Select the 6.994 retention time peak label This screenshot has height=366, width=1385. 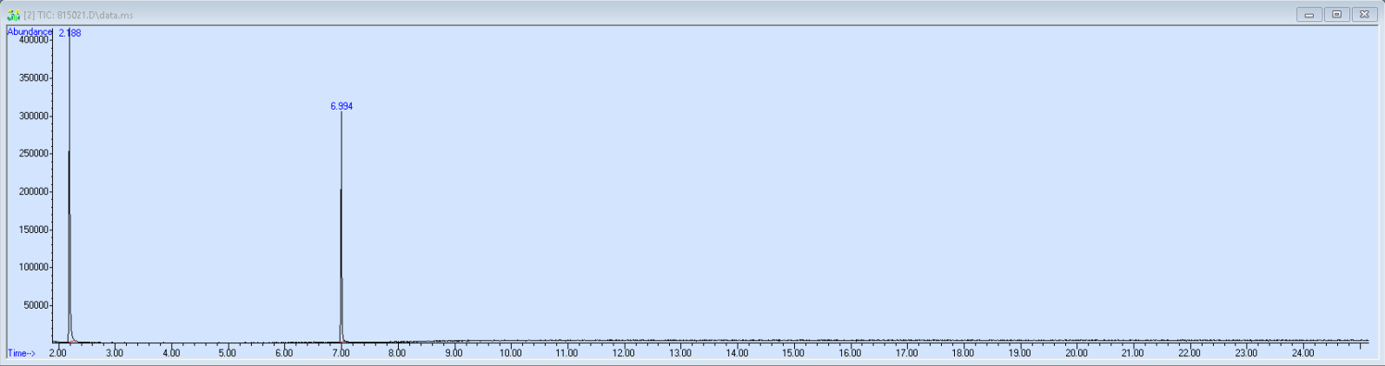[341, 106]
